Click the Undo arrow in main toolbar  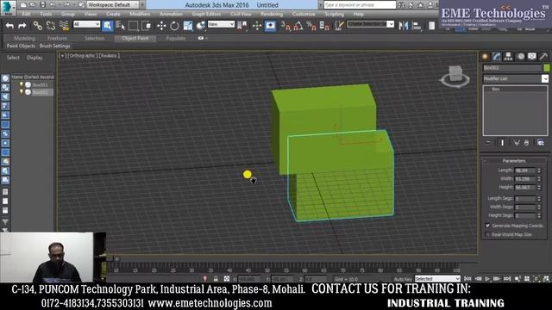(x=9, y=26)
